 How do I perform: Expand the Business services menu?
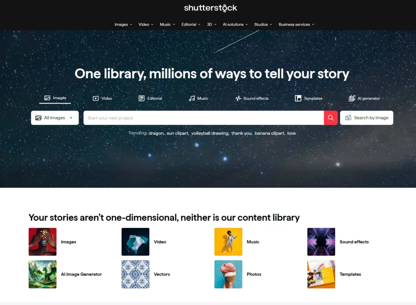coord(296,24)
